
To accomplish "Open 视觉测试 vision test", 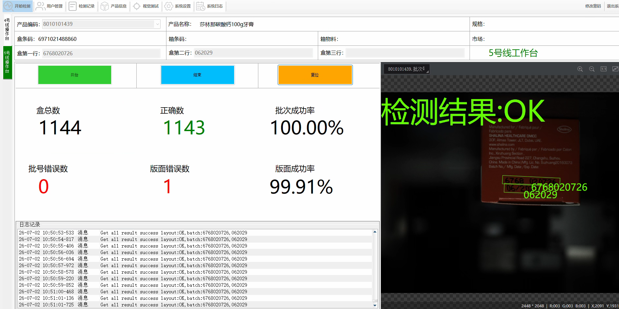I will coord(146,6).
